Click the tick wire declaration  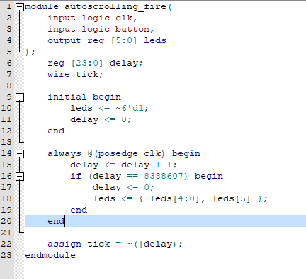(x=88, y=74)
